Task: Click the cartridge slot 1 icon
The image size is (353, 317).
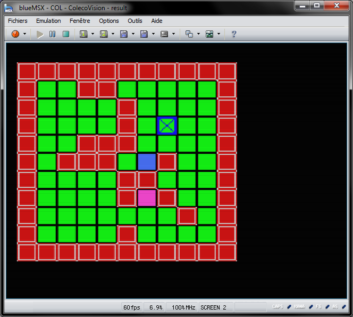Action: pyautogui.click(x=83, y=34)
